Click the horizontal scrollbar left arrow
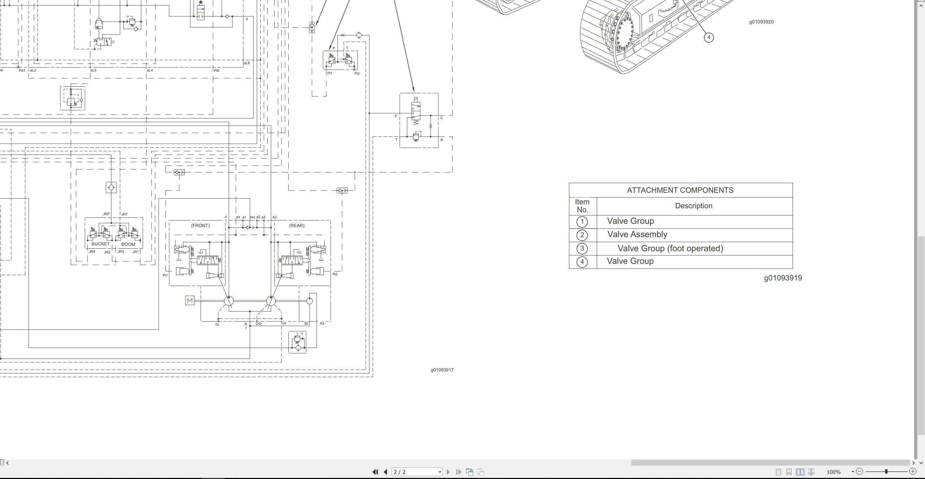This screenshot has height=479, width=925. (x=8, y=463)
